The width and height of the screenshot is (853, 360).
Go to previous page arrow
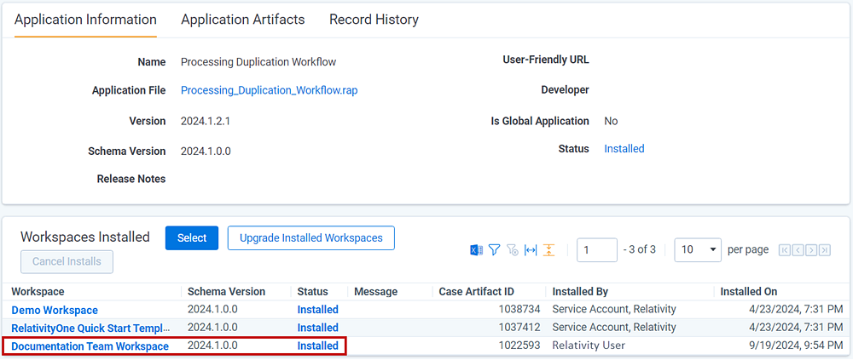[x=798, y=249]
